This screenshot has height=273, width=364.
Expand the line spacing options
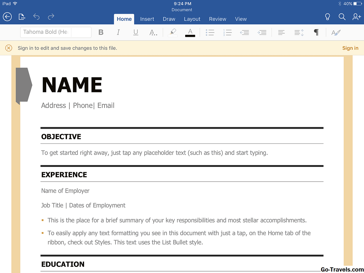click(299, 33)
